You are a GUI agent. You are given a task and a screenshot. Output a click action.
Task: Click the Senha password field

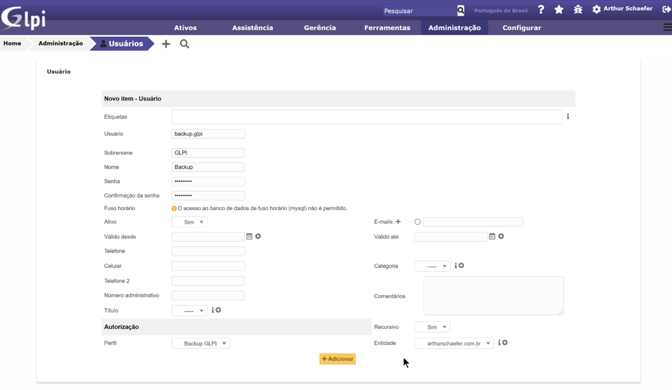tap(208, 181)
